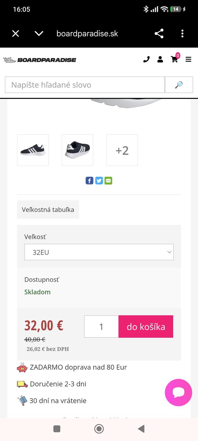
Task: Tap the phone contact icon
Action: click(146, 59)
